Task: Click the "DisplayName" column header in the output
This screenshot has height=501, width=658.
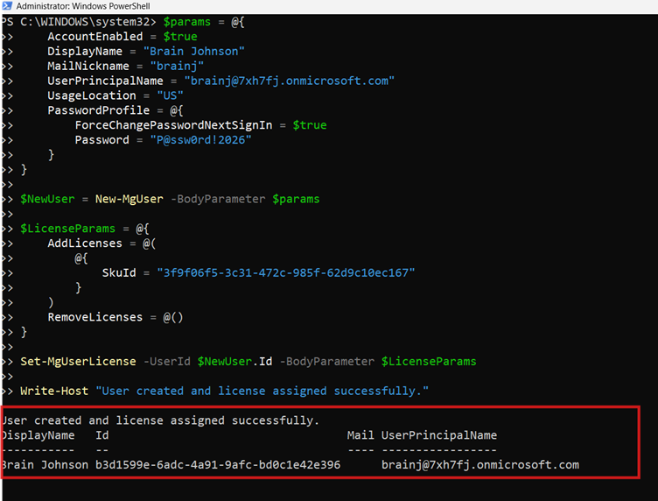Action: [38, 435]
